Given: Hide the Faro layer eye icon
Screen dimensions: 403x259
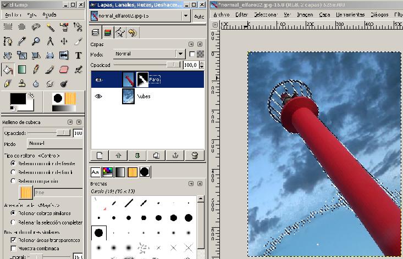Looking at the screenshot, I should click(99, 80).
